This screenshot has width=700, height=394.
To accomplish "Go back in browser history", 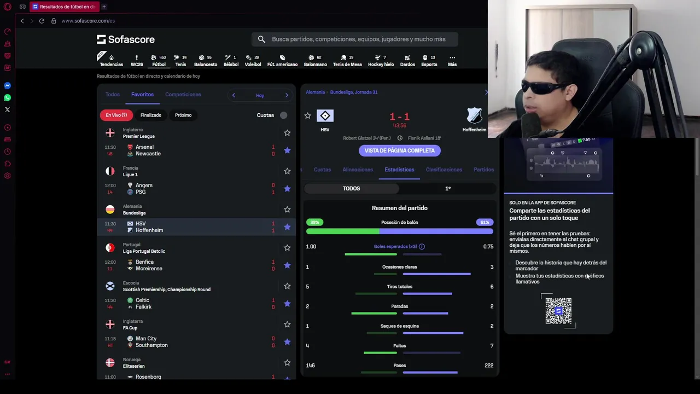I will point(22,21).
